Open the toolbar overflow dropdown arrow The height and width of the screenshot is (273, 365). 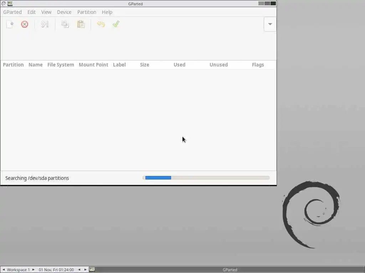(270, 24)
